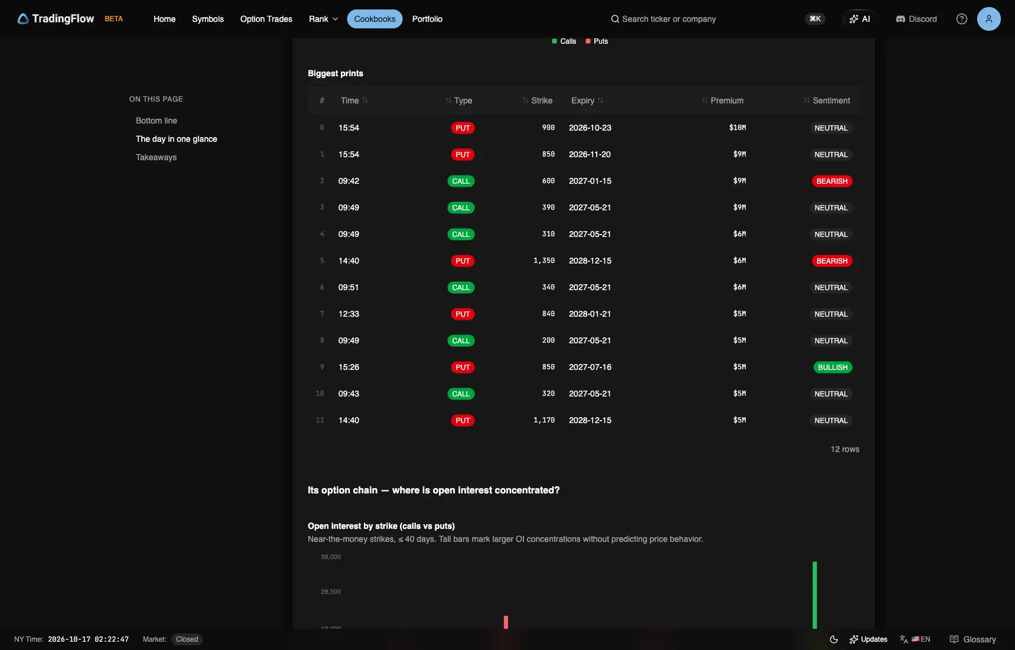
Task: Toggle the Puts legend swatch
Action: pos(588,41)
